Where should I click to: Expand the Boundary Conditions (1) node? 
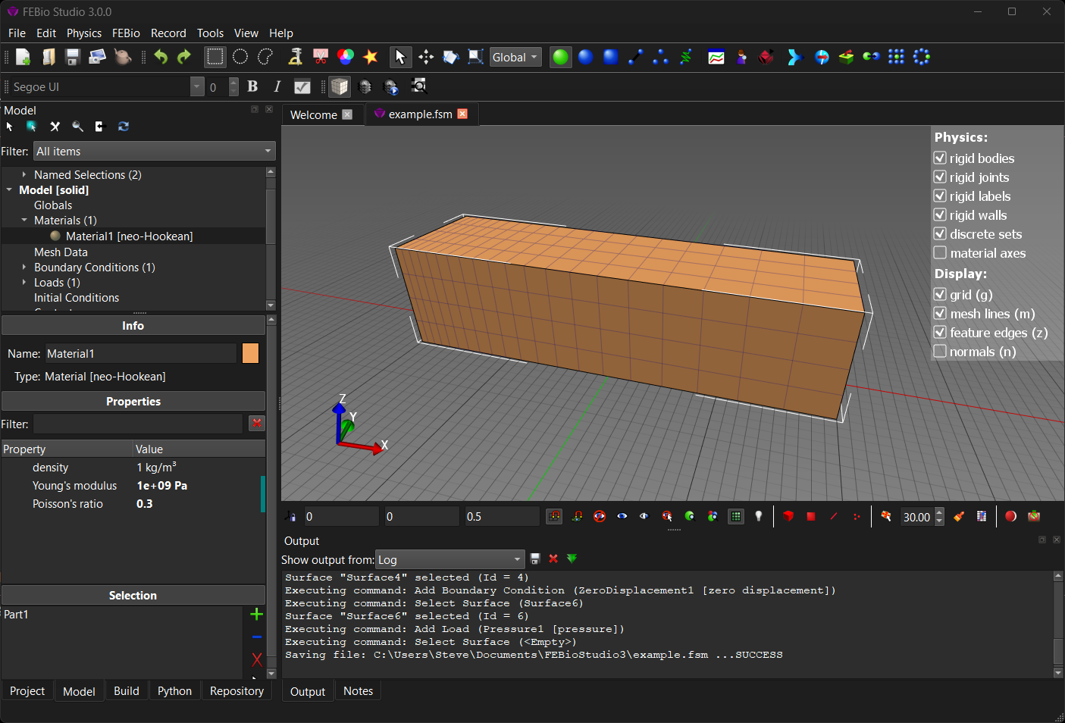click(24, 267)
